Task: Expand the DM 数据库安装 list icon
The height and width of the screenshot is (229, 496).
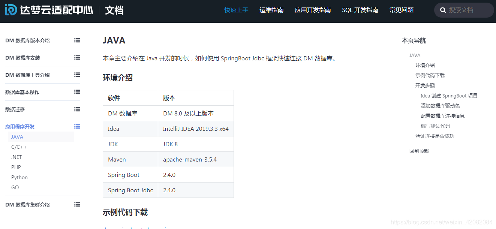Action: pos(77,57)
